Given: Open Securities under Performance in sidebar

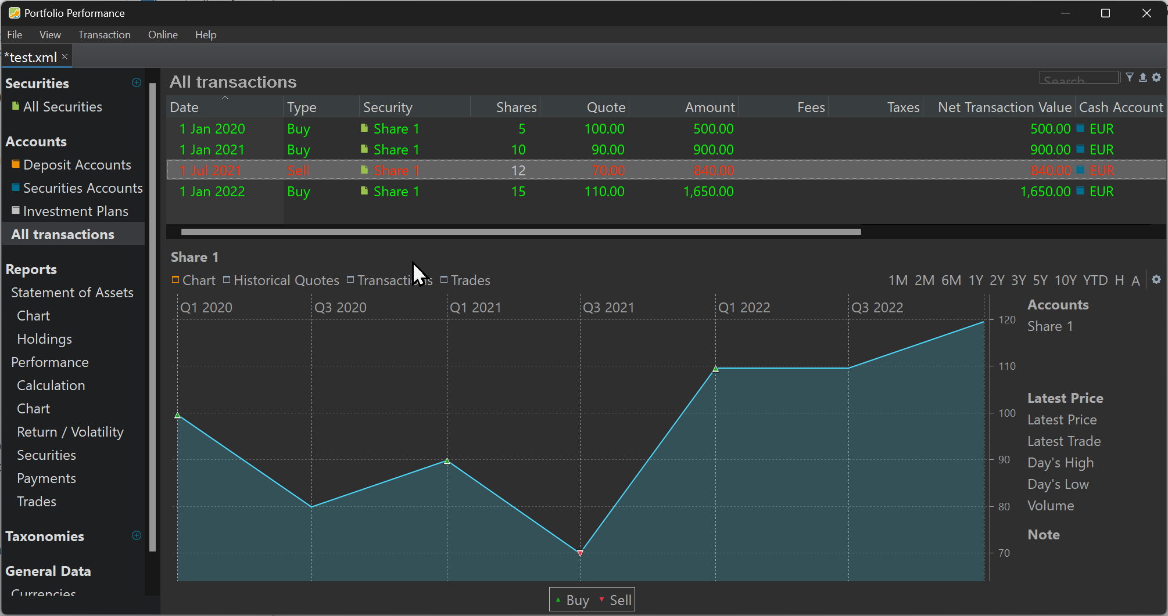Looking at the screenshot, I should tap(46, 455).
